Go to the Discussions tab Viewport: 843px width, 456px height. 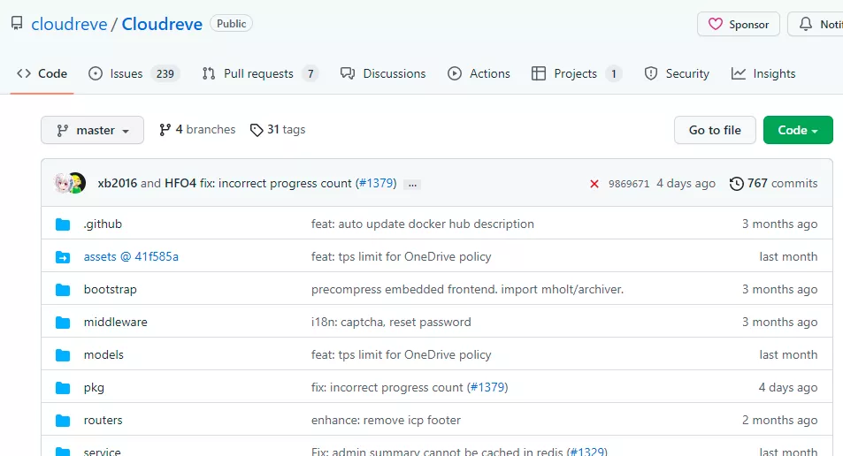[383, 73]
